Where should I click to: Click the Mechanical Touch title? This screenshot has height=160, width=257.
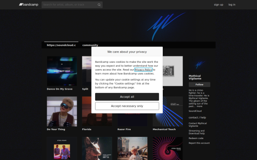(x=164, y=129)
